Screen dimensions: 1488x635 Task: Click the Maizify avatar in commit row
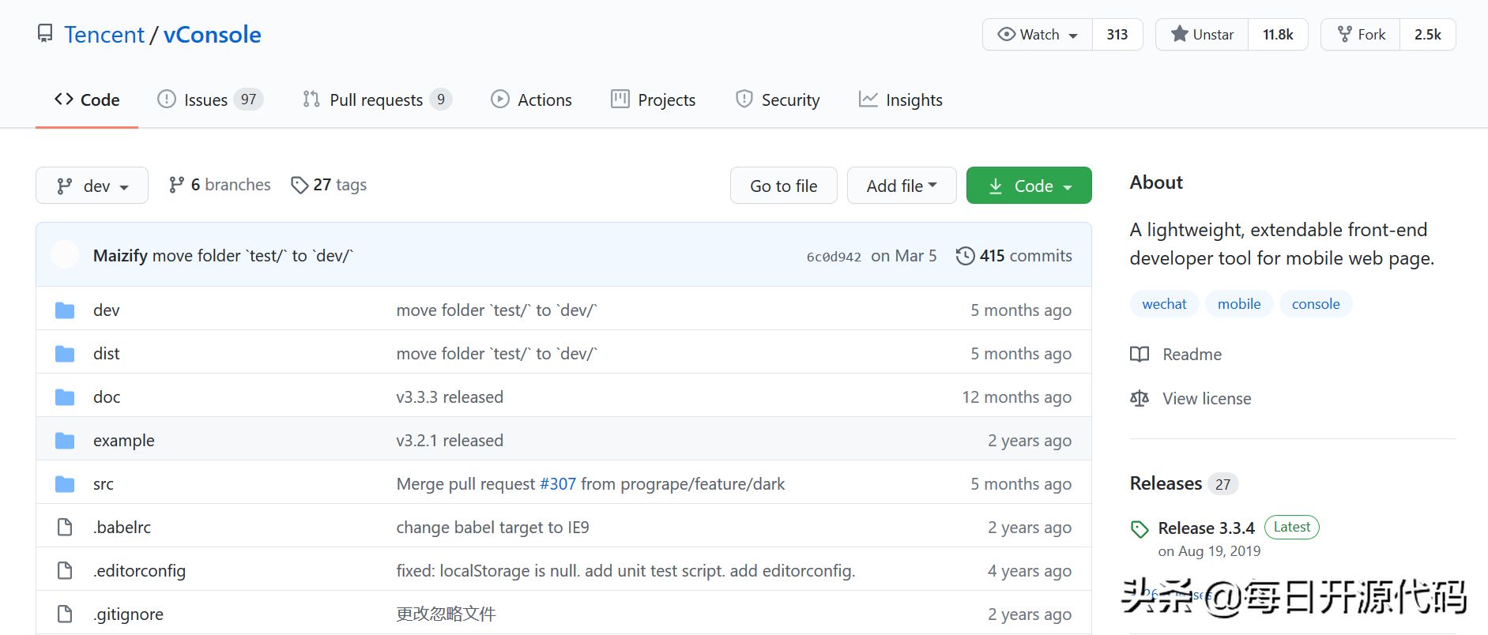point(65,254)
